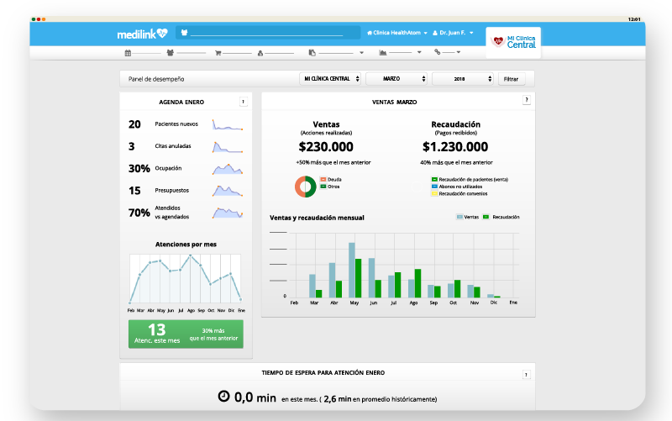Open the link settings nav icon
This screenshot has width=672, height=421.
[x=437, y=52]
